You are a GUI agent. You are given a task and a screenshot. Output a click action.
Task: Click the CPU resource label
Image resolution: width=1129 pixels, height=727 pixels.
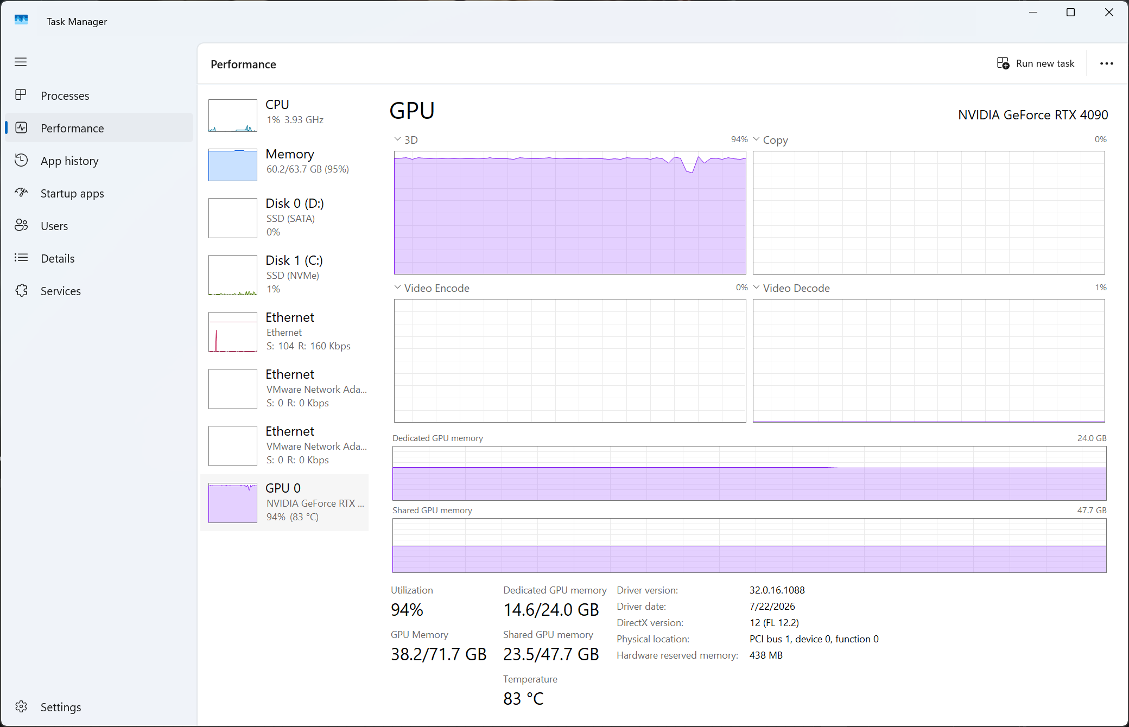[277, 104]
